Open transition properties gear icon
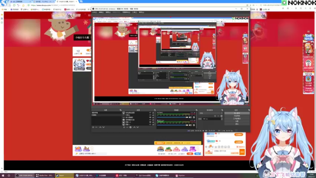Viewport: 316px width, 178px height. 222,116
